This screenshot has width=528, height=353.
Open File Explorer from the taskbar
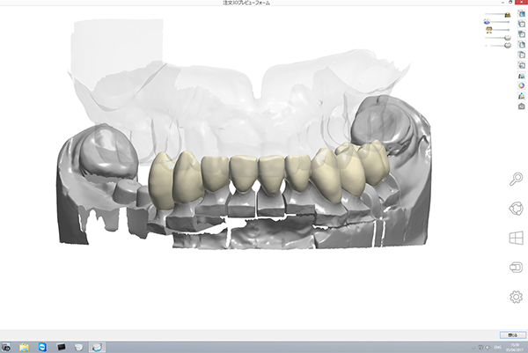tap(25, 347)
